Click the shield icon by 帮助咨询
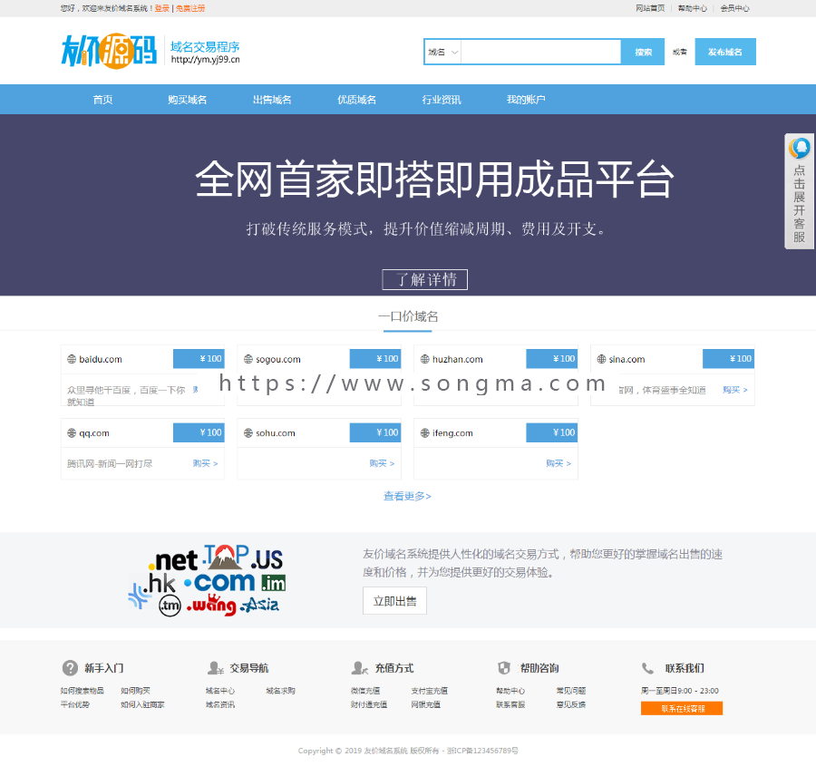Viewport: 816px width, 766px height. [504, 668]
